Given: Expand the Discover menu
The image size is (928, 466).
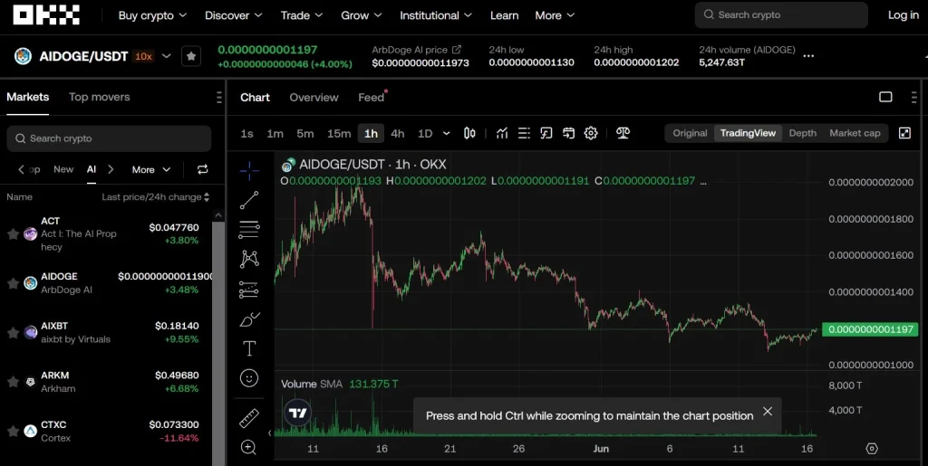Looking at the screenshot, I should click(x=233, y=15).
